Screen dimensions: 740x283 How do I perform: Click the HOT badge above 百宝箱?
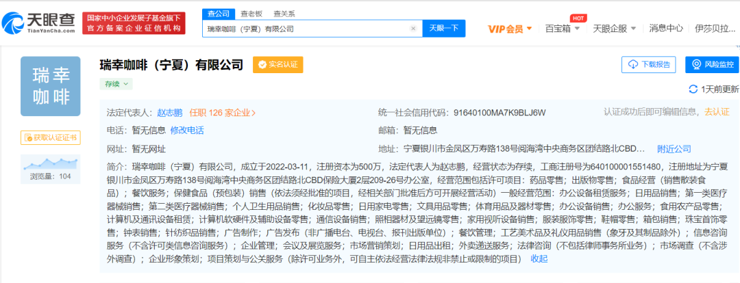(x=578, y=18)
